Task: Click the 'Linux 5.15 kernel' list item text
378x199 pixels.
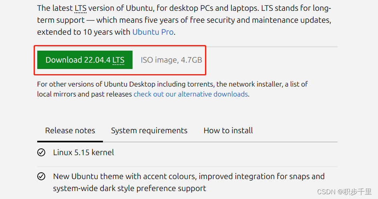Action: (x=83, y=152)
